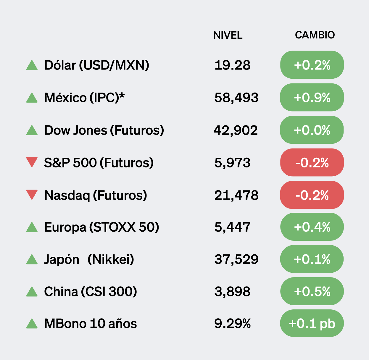This screenshot has width=369, height=360.
Task: Select the NIVEL column header
Action: tap(228, 35)
